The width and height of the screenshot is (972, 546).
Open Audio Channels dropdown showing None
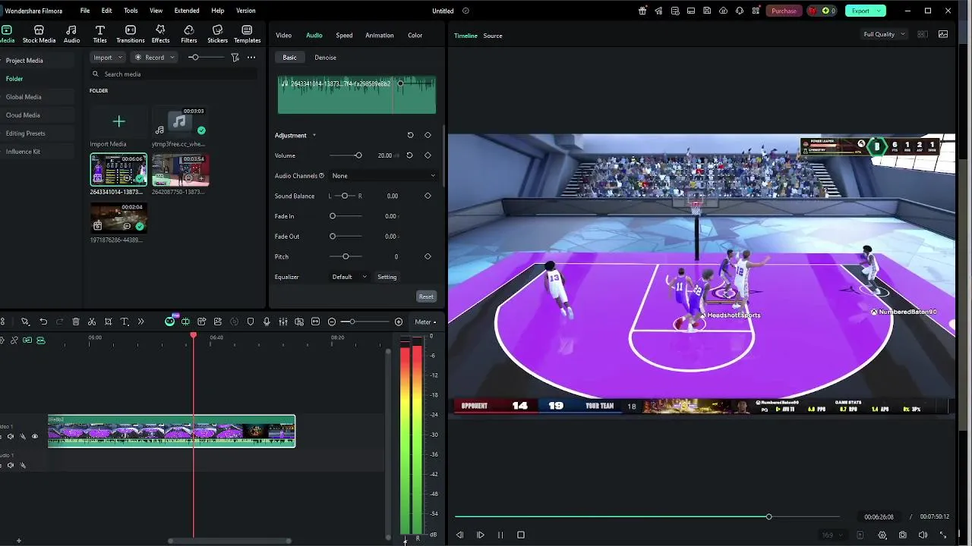(383, 175)
